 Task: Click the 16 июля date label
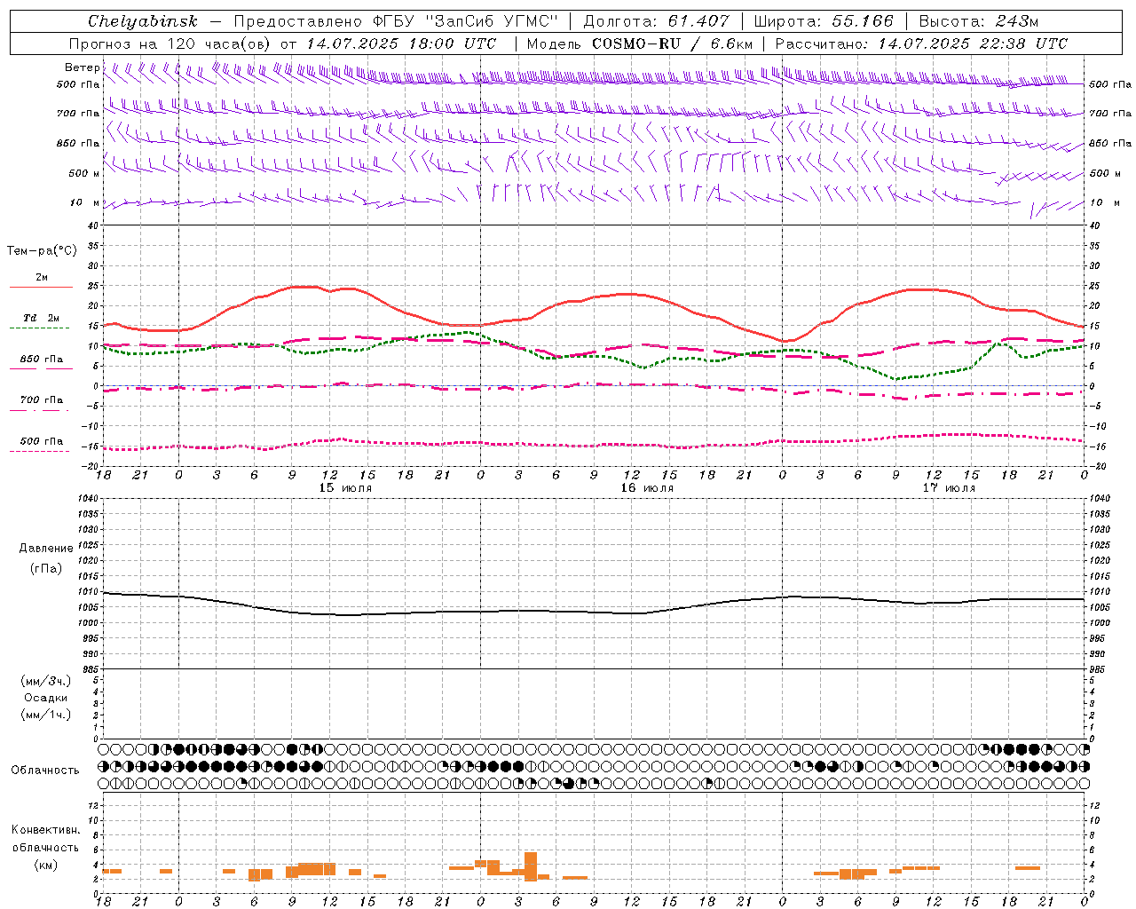647,488
